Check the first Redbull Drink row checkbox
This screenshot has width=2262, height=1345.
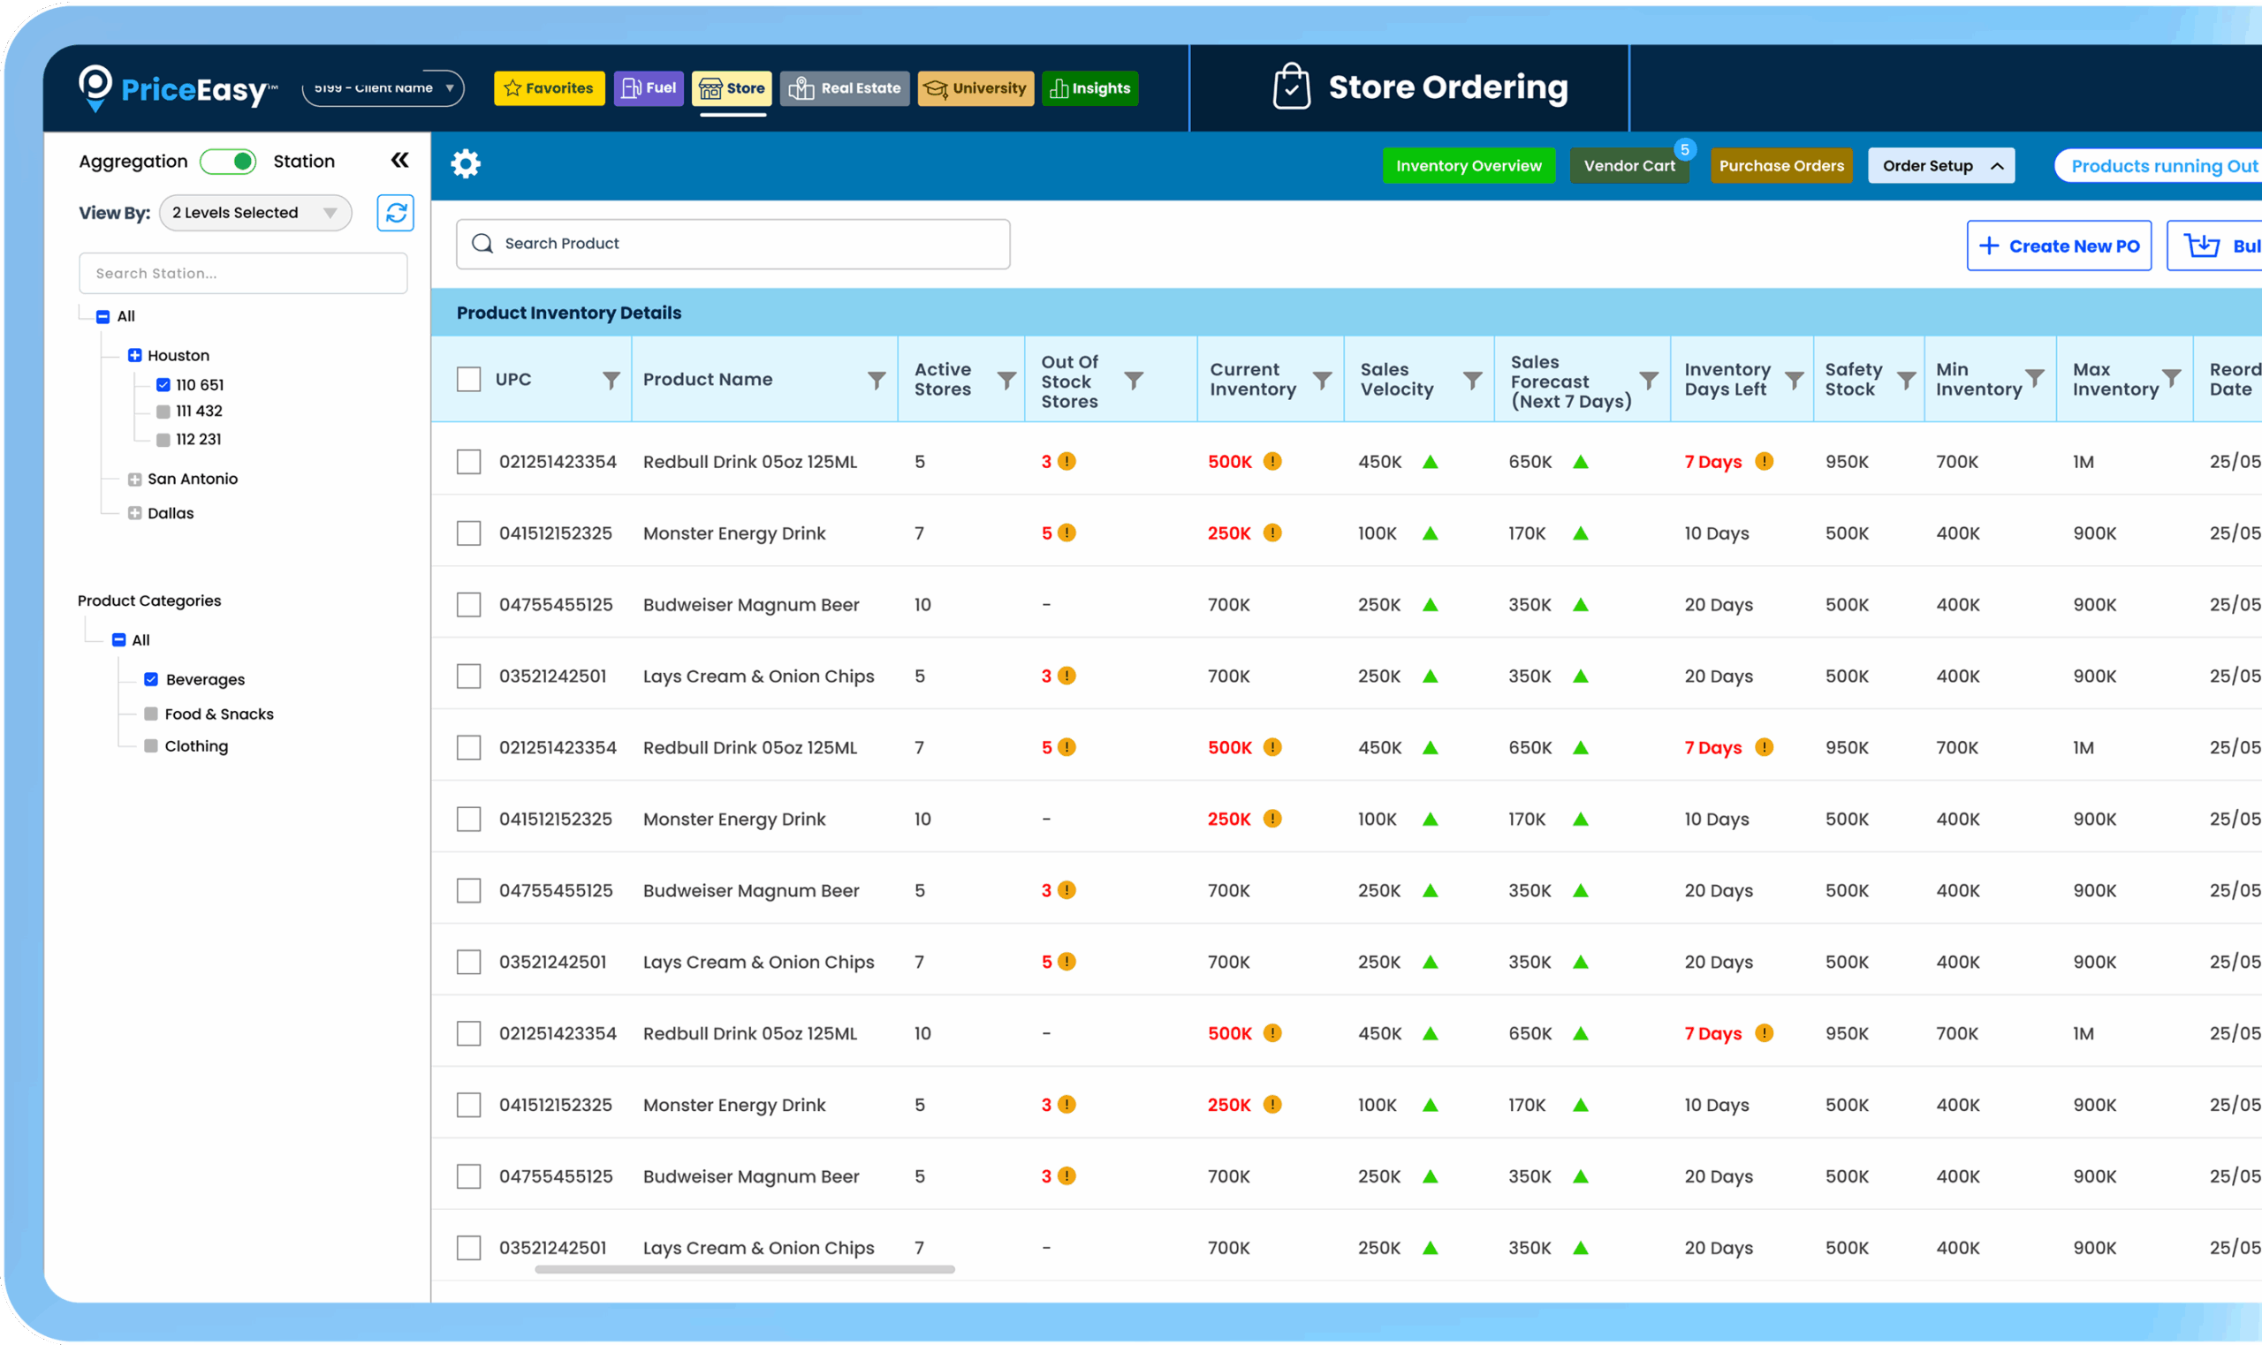click(x=468, y=462)
